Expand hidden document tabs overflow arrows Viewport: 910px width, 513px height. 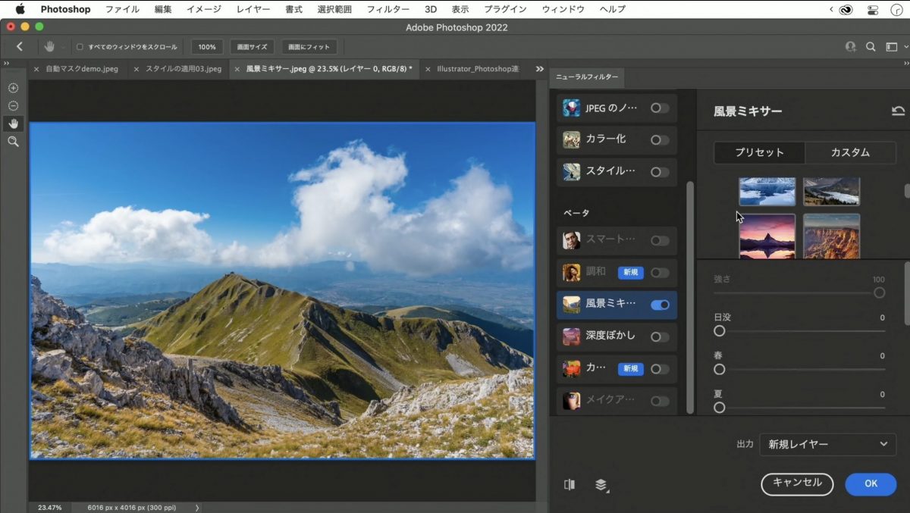coord(540,69)
